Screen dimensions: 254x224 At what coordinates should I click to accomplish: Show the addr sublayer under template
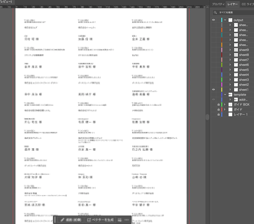(x=213, y=100)
